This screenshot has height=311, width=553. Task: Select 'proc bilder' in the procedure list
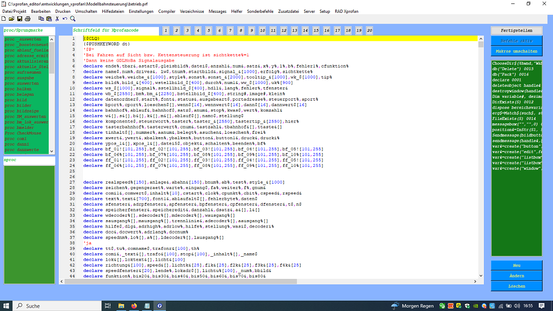point(27,106)
